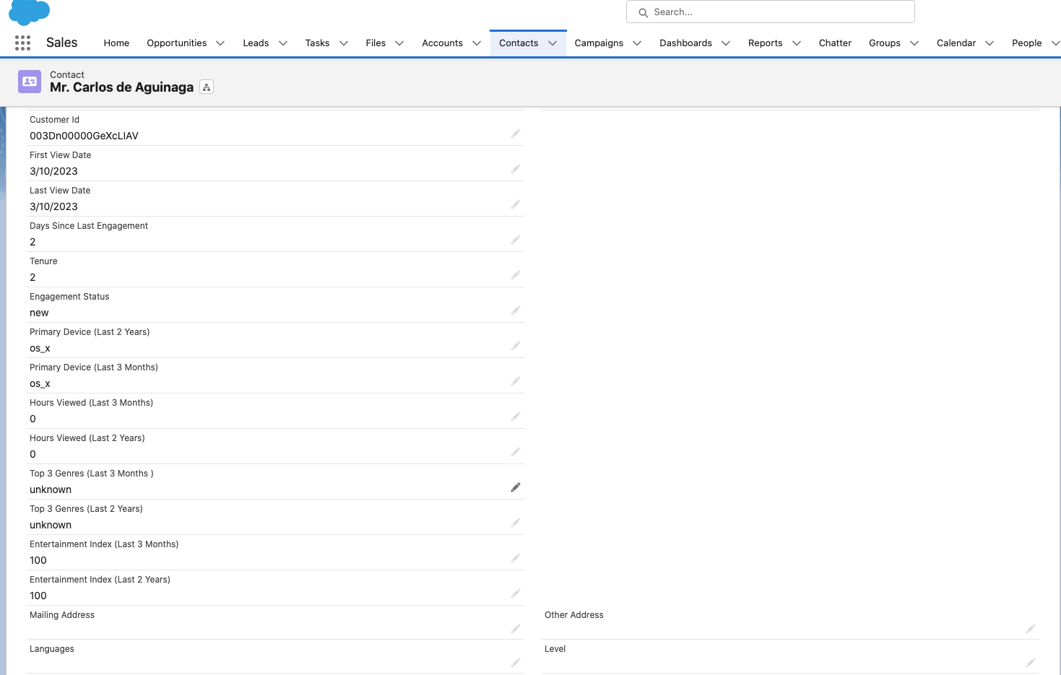The image size is (1061, 675).
Task: Open the Leads tab dropdown arrow
Action: pyautogui.click(x=283, y=43)
